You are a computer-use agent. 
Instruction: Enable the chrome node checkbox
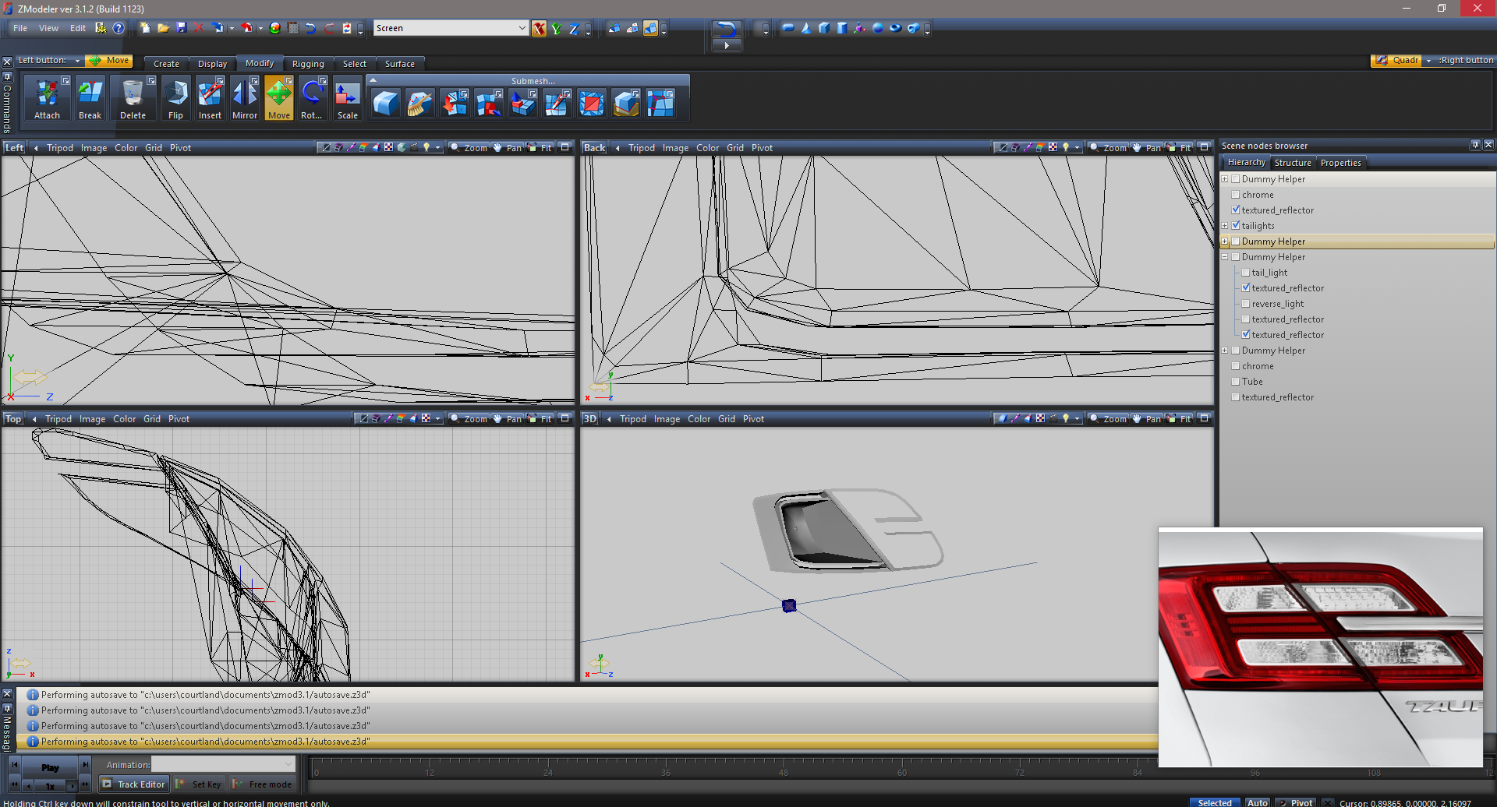pos(1236,195)
